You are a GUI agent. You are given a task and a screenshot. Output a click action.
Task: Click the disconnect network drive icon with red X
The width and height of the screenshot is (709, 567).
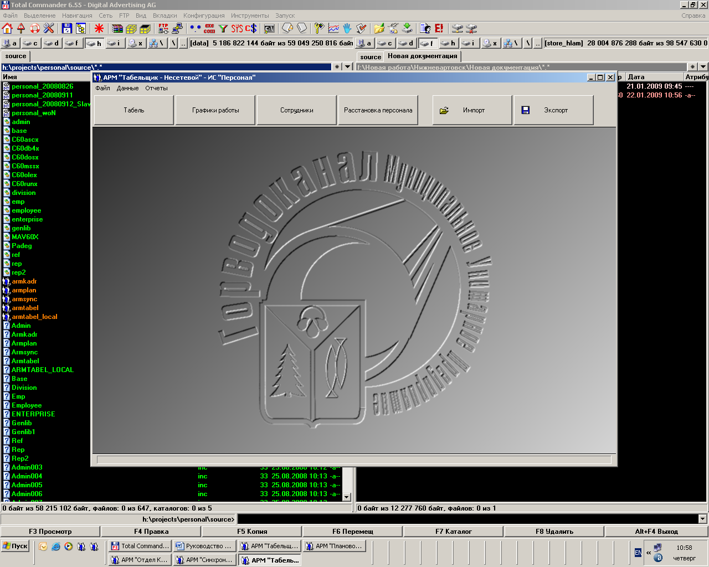coord(471,28)
